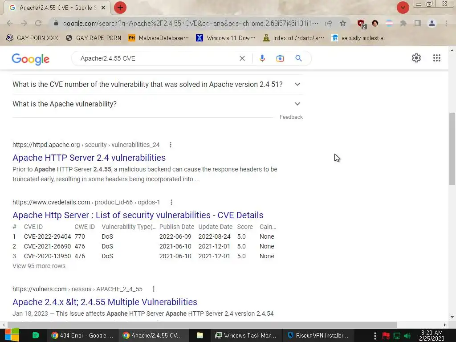Open more options for vulners.com result
This screenshot has width=456, height=342.
154,289
